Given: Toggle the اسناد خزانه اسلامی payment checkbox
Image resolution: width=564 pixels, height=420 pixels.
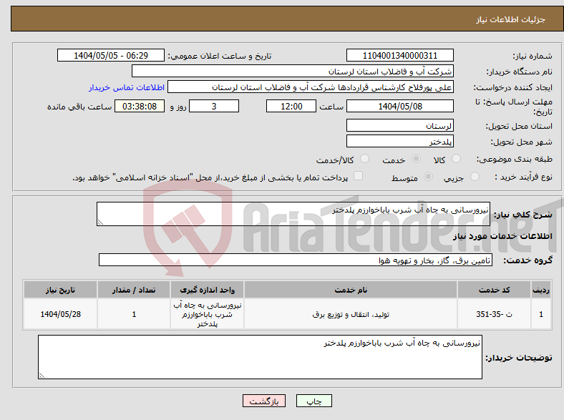Looking at the screenshot, I should pos(358,176).
